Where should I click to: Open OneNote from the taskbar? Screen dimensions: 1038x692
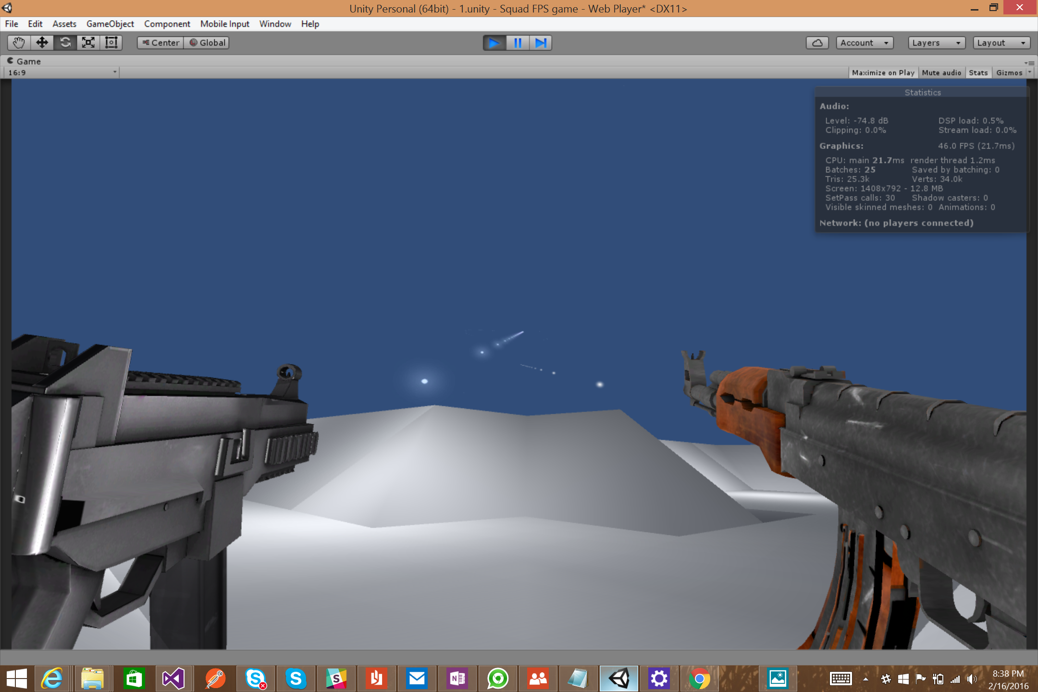(x=457, y=679)
